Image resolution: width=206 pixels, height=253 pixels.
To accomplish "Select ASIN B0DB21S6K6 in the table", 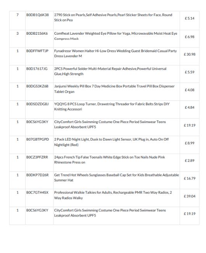I will [x=37, y=33].
